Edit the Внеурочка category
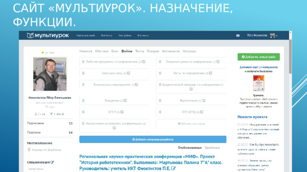This screenshot has width=307, height=172. pos(125,100)
